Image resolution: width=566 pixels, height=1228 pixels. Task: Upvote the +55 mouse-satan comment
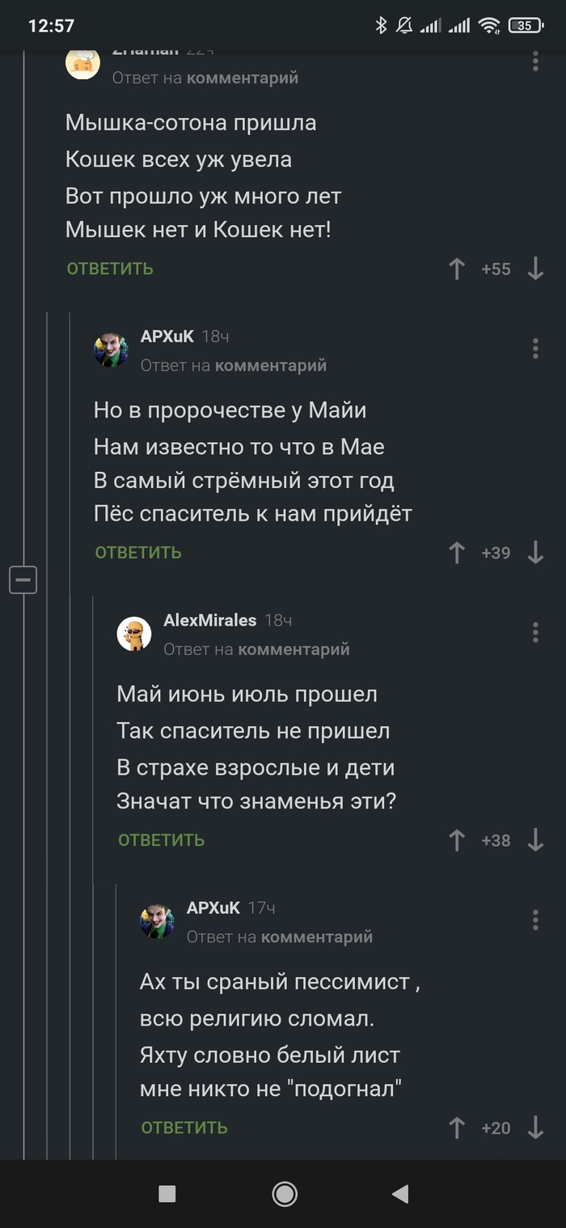[x=457, y=269]
